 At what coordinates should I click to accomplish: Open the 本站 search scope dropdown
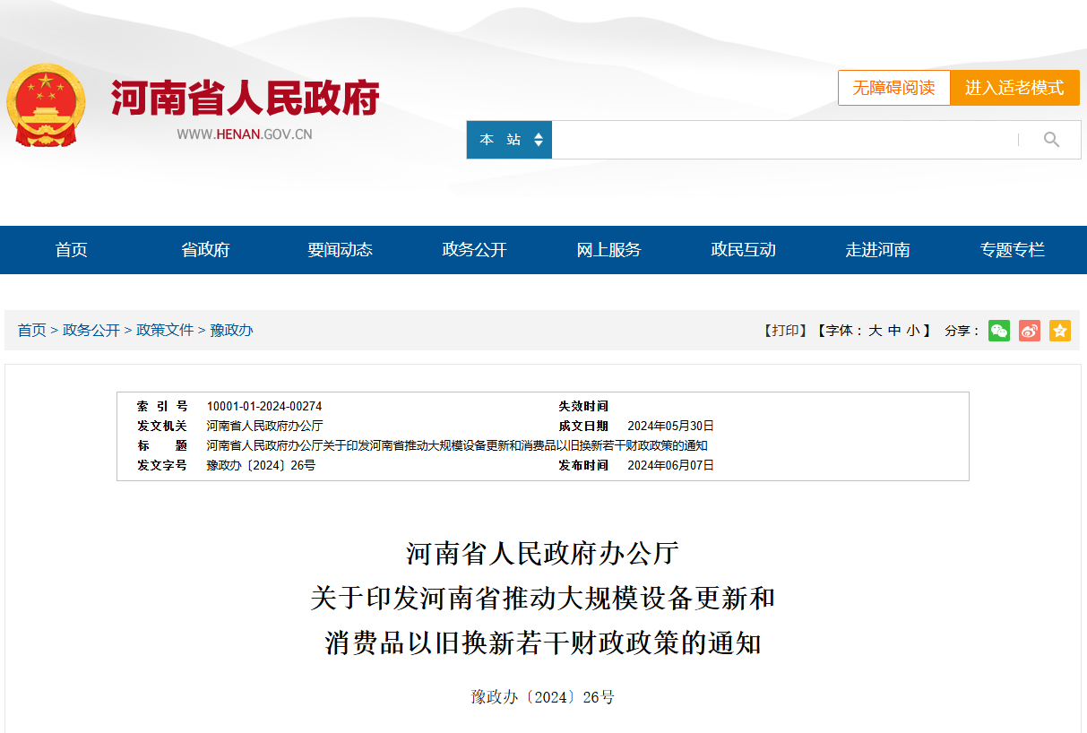click(509, 140)
